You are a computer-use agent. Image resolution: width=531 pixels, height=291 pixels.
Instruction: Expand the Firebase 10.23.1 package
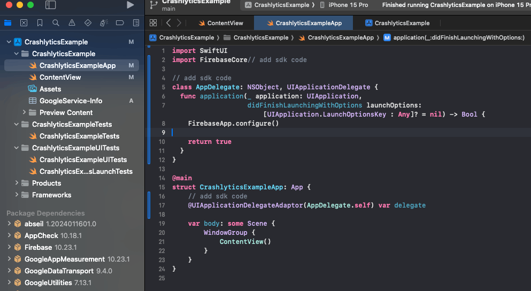(9, 247)
